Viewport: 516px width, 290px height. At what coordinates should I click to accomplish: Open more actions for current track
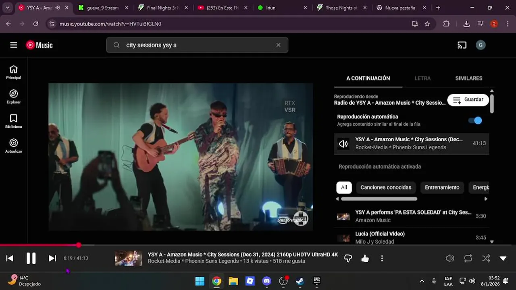[x=382, y=259]
